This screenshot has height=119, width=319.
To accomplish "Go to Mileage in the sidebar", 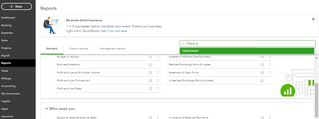I will coord(6,78).
